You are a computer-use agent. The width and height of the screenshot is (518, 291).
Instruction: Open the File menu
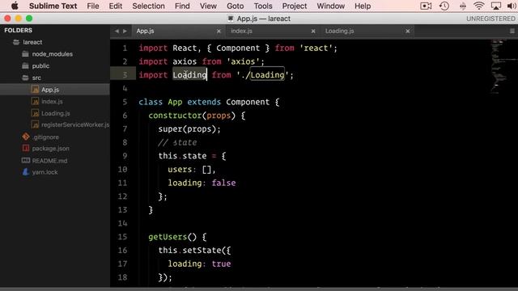pos(93,6)
